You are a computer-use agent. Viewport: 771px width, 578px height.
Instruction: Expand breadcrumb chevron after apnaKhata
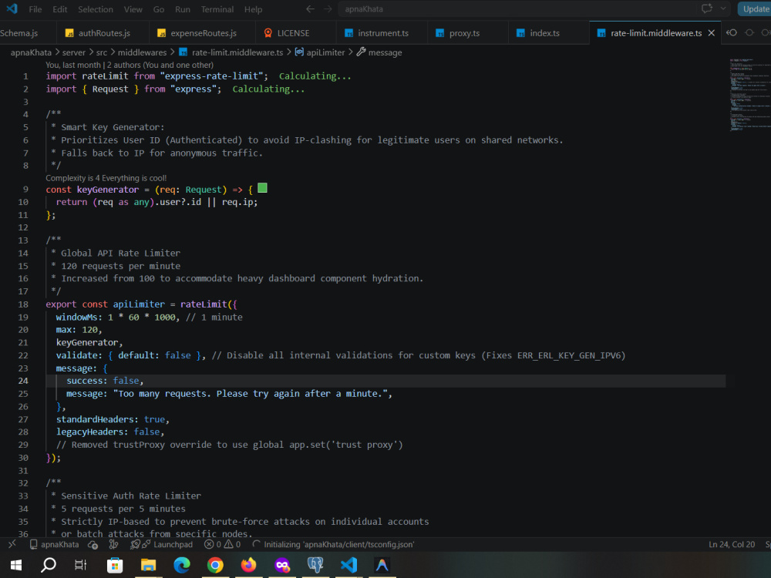tap(57, 52)
